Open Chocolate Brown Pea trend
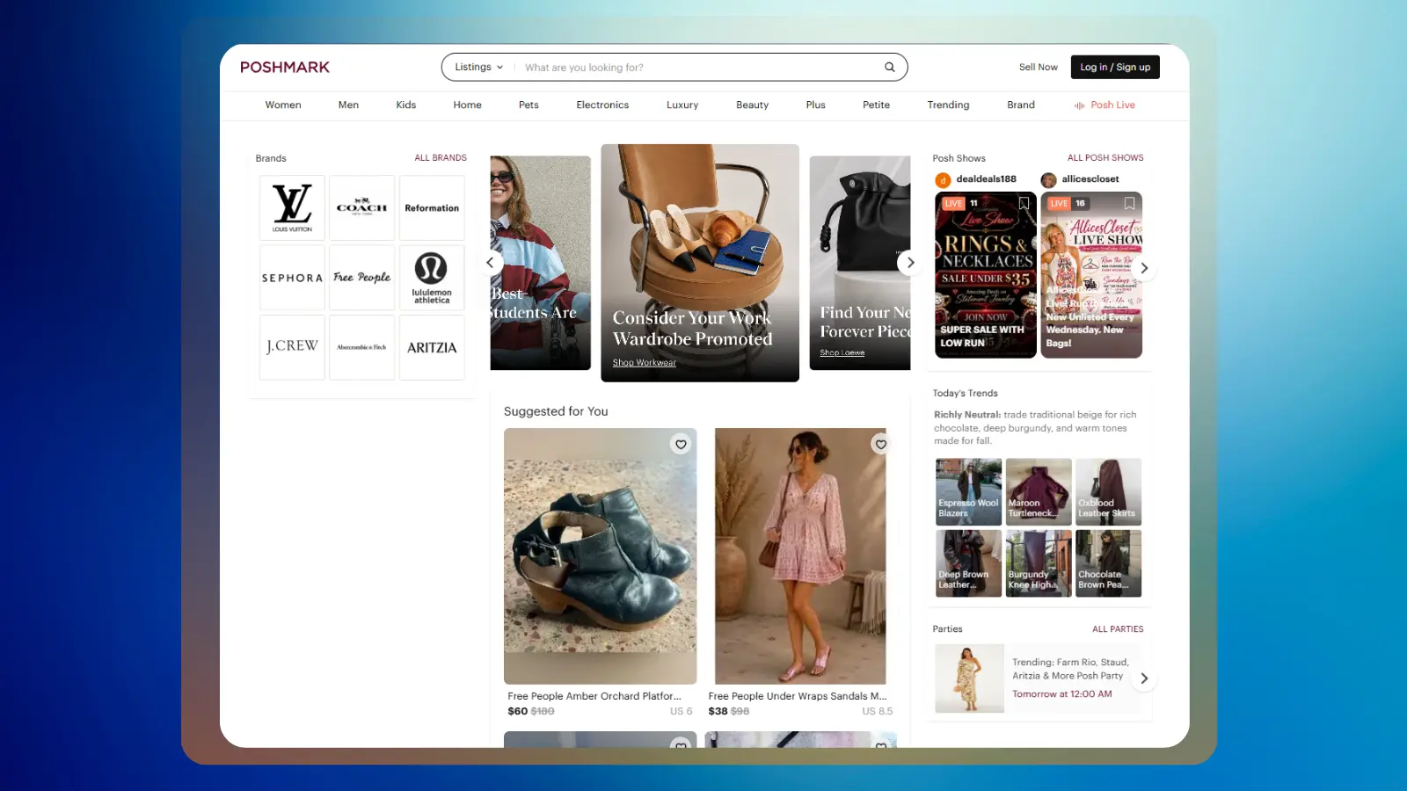 pos(1108,563)
